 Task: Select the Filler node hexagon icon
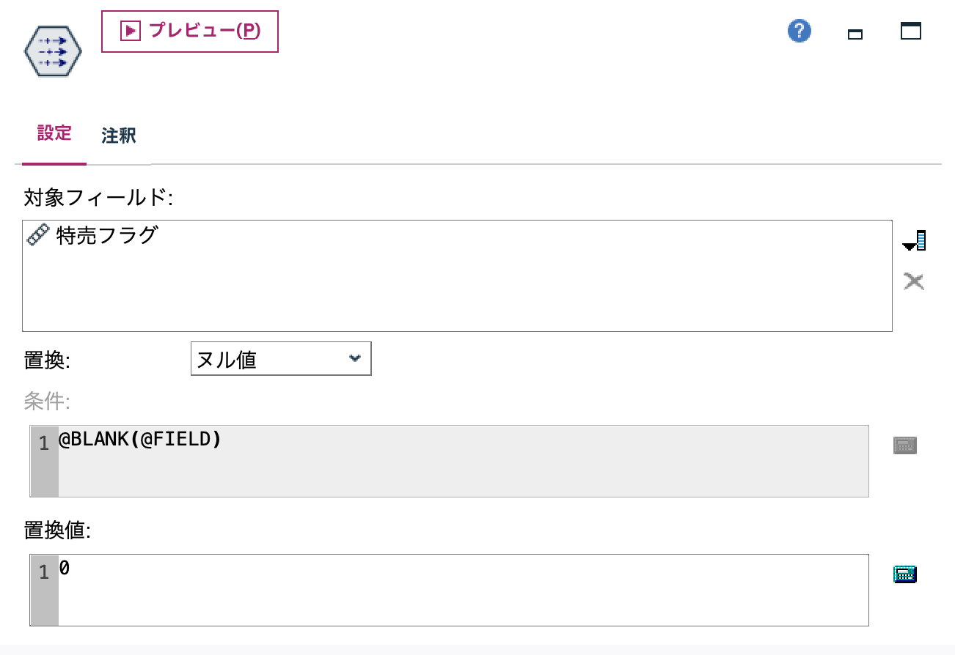[51, 50]
